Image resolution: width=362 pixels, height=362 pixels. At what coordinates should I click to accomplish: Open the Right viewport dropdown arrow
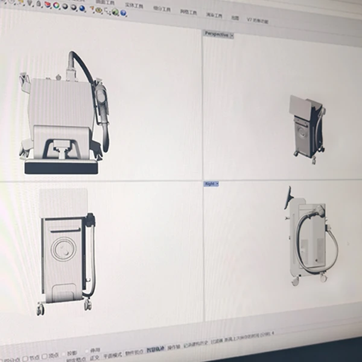(x=217, y=183)
